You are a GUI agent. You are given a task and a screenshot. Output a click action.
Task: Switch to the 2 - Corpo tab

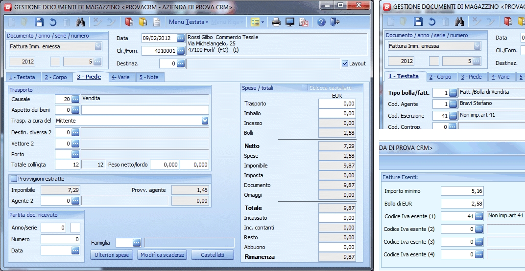pyautogui.click(x=55, y=77)
